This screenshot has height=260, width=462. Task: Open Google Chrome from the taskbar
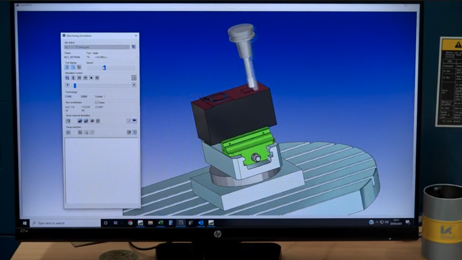[130, 223]
